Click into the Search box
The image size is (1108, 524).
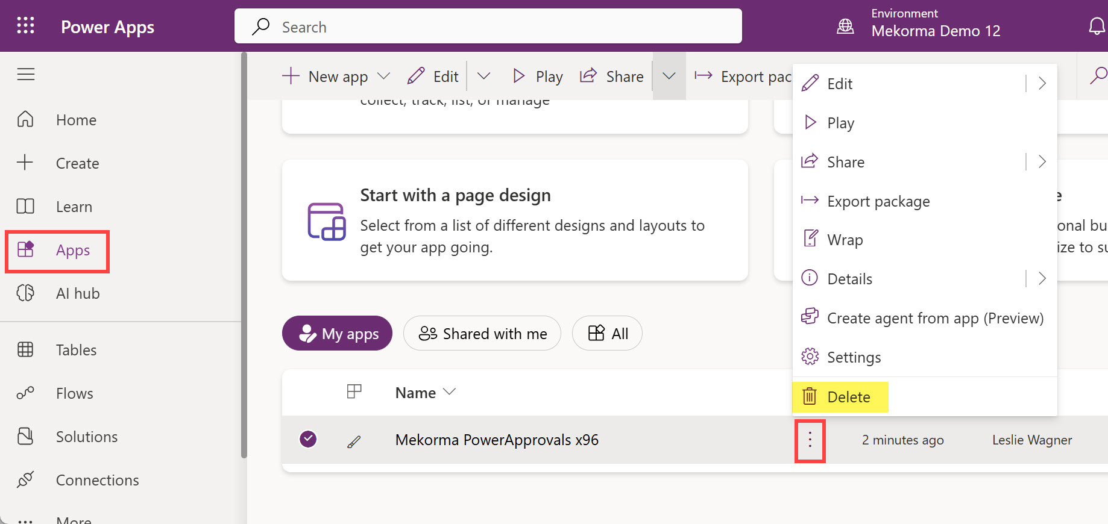[488, 27]
